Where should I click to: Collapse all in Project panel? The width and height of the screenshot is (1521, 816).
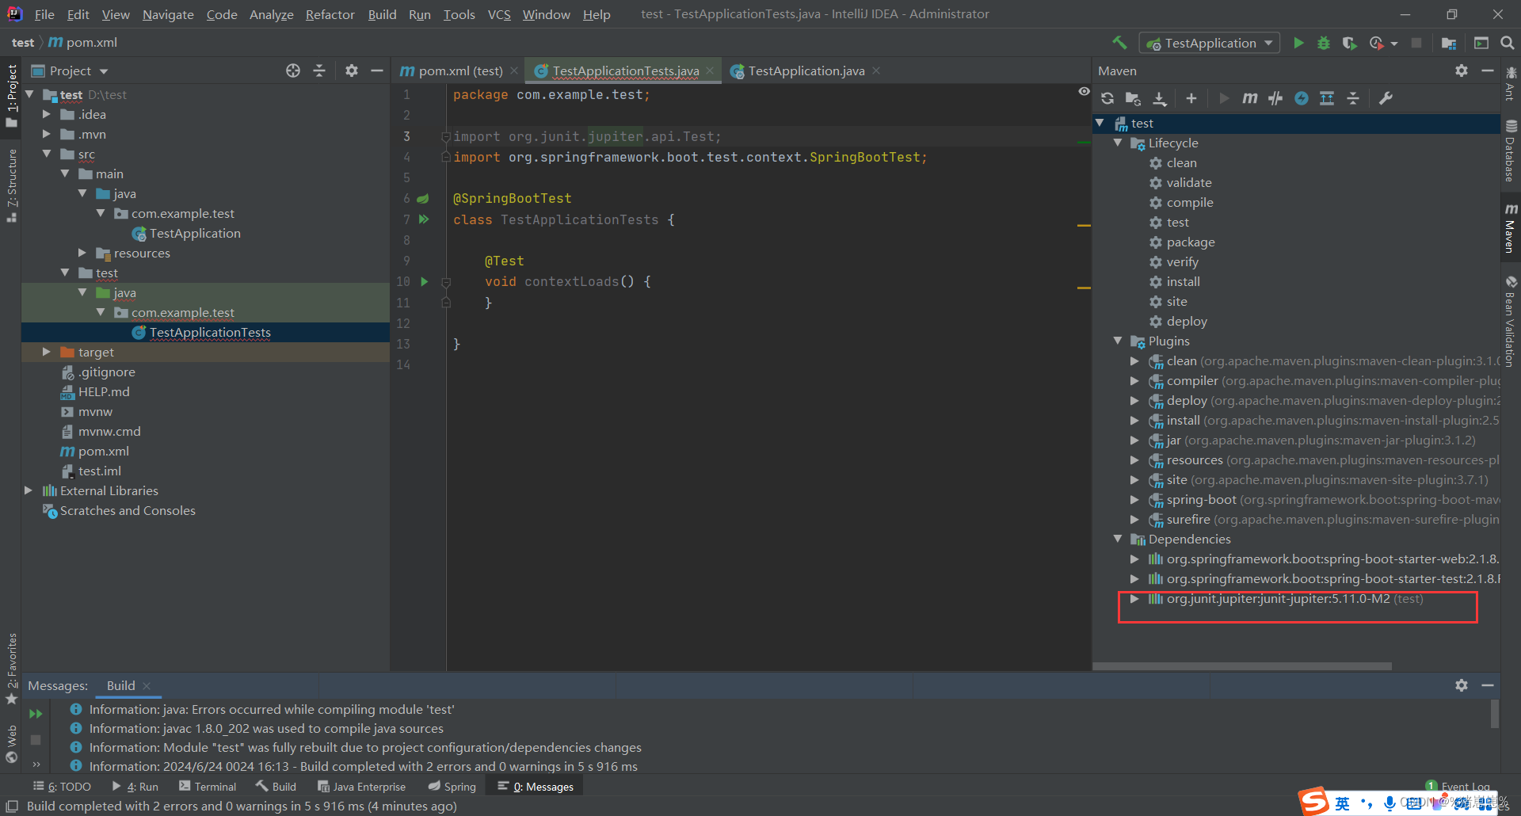point(319,71)
